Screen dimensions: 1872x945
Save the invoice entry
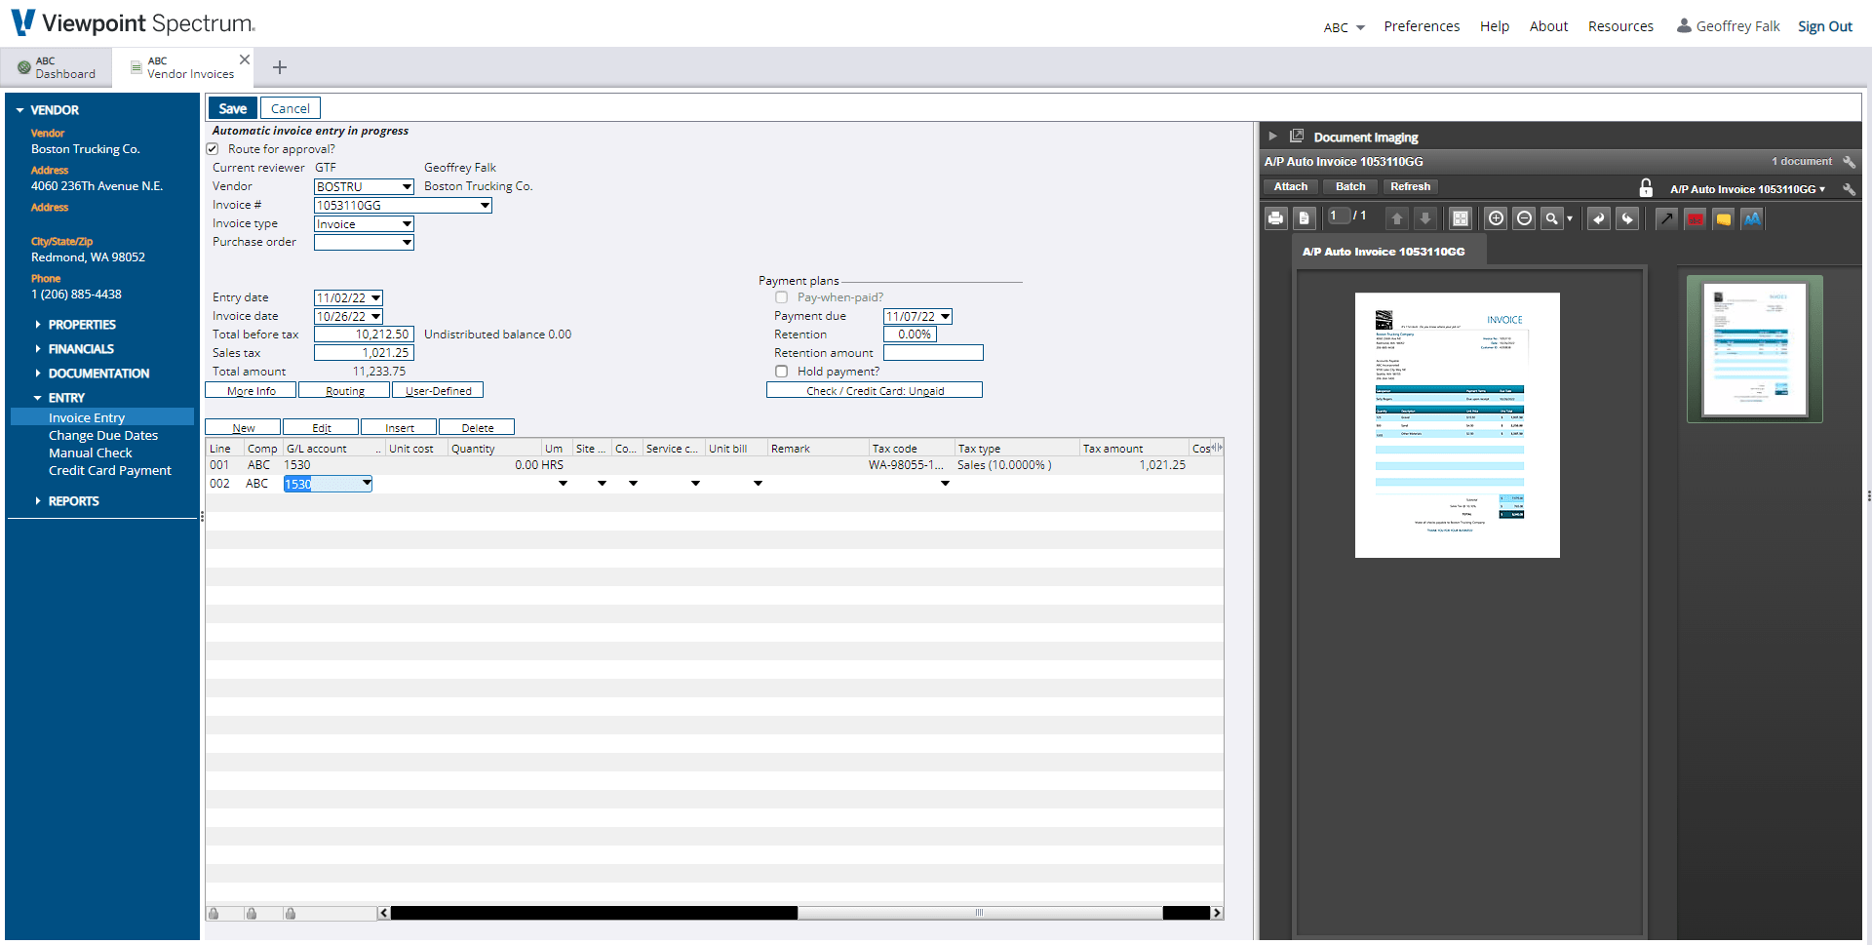pos(232,108)
